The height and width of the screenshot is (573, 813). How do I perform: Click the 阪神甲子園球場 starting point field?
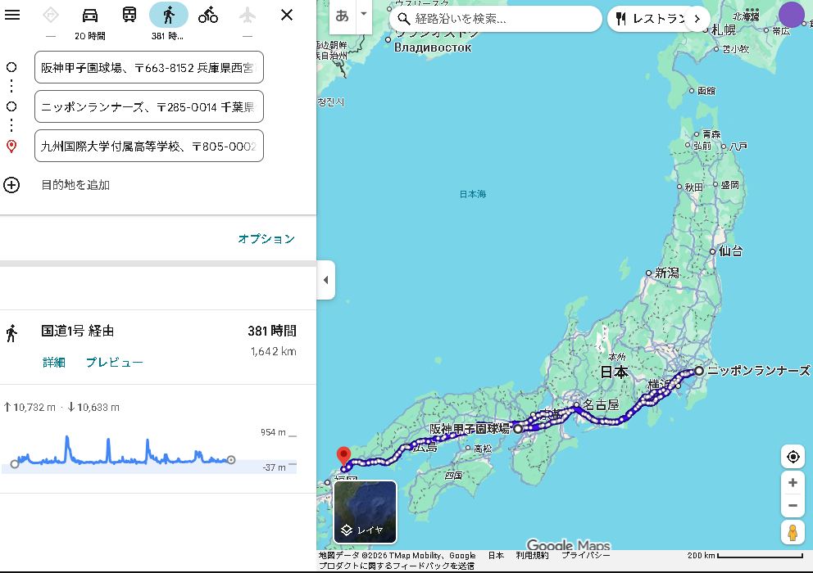tap(149, 67)
